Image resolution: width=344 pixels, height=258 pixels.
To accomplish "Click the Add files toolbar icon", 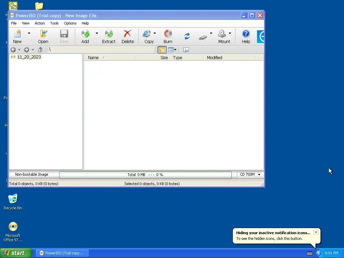I will [85, 34].
